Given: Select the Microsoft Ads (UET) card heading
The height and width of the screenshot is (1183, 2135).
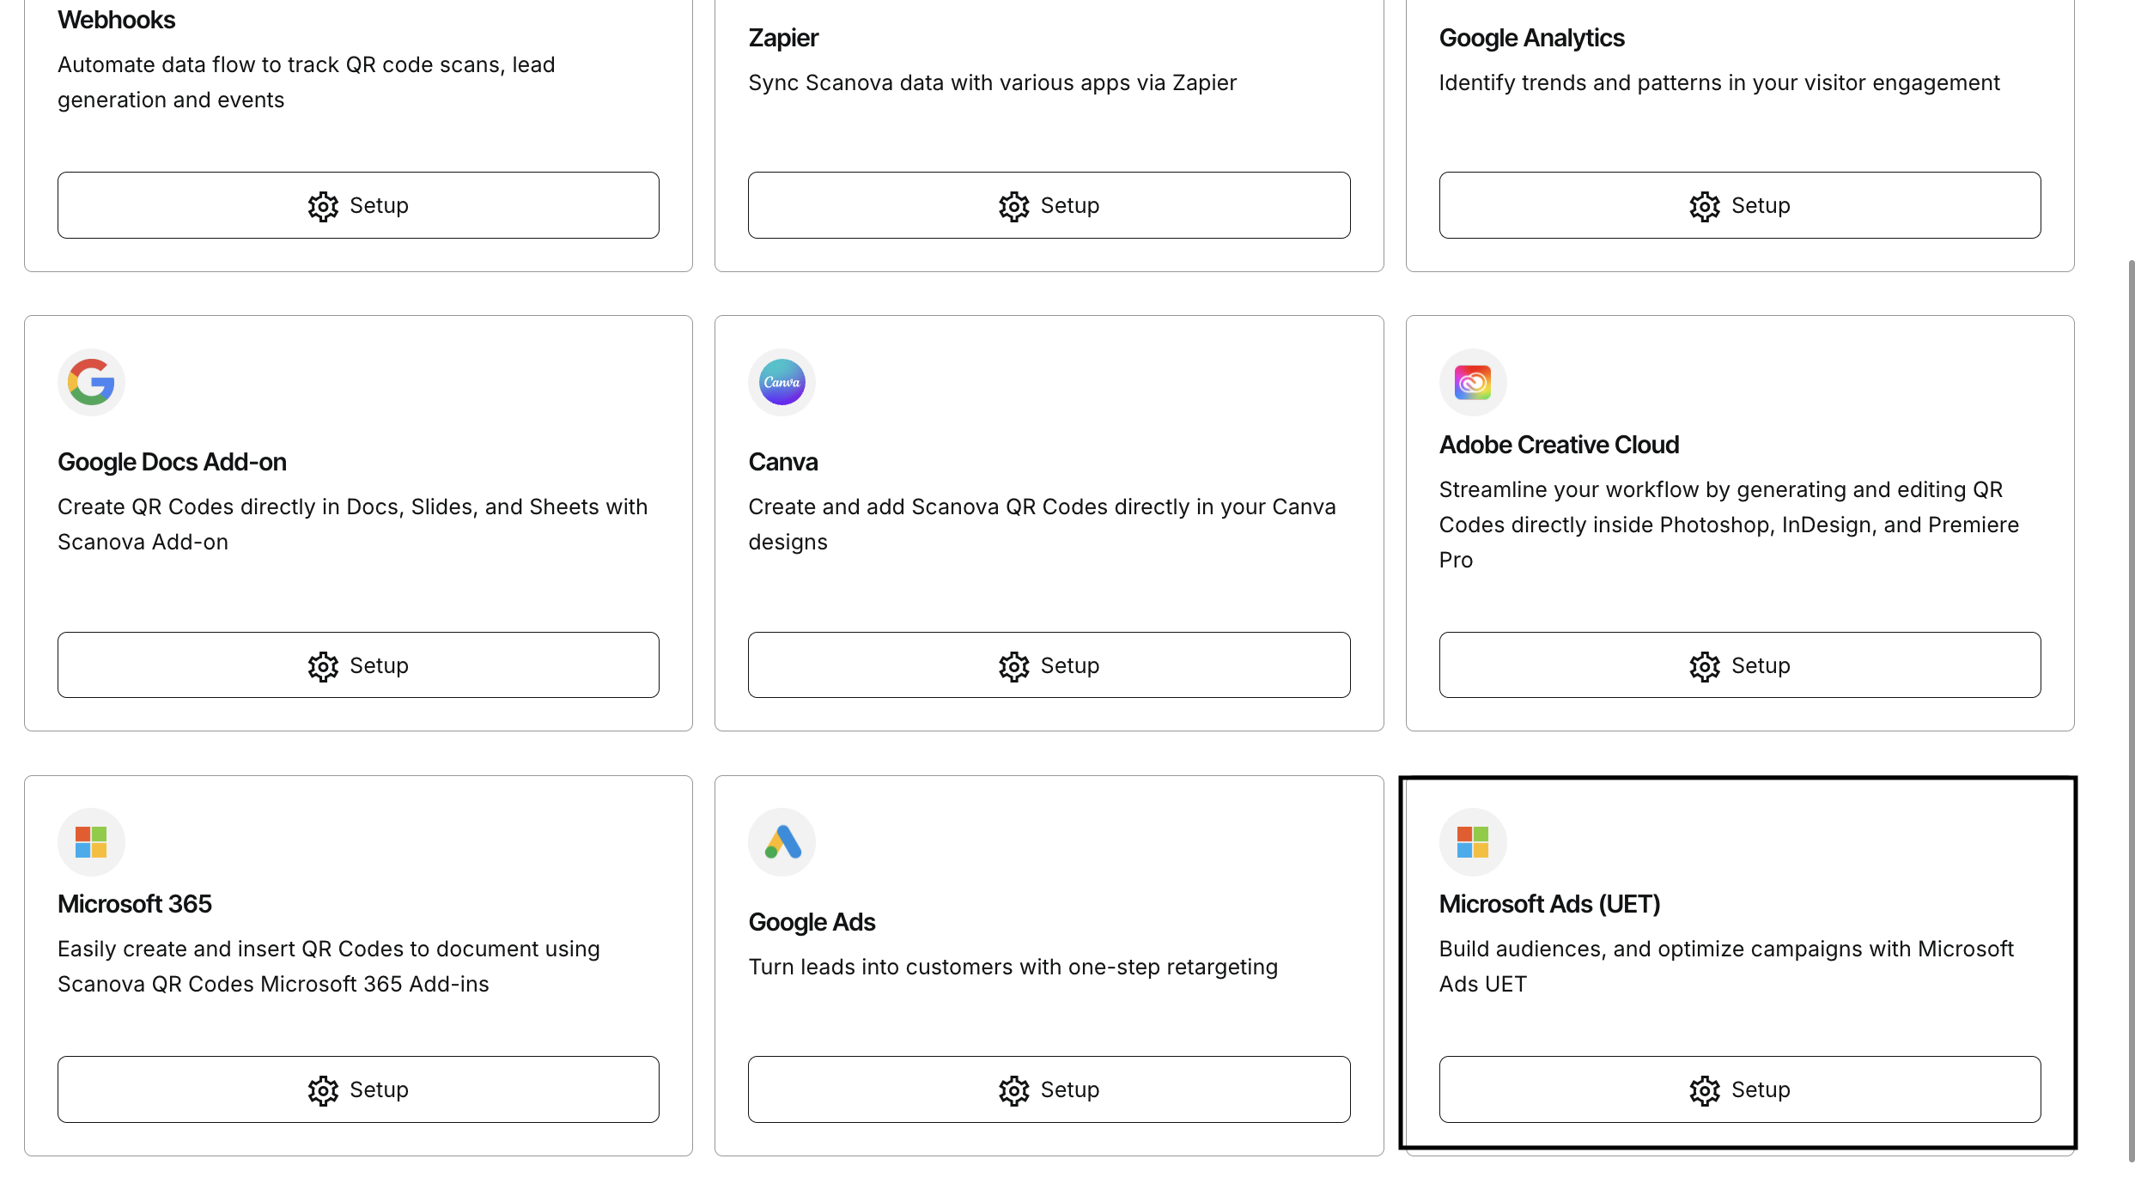Looking at the screenshot, I should point(1549,904).
